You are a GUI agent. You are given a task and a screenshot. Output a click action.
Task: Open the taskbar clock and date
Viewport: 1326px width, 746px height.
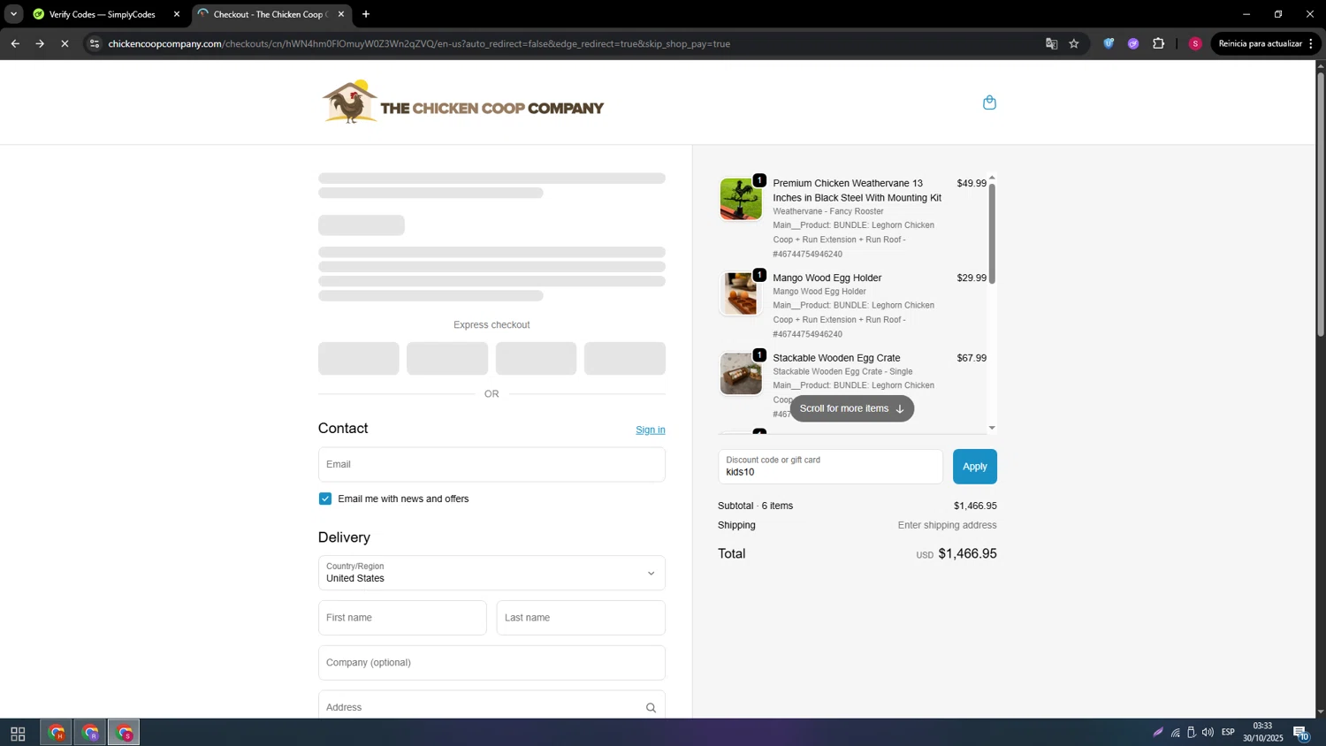[x=1262, y=733]
